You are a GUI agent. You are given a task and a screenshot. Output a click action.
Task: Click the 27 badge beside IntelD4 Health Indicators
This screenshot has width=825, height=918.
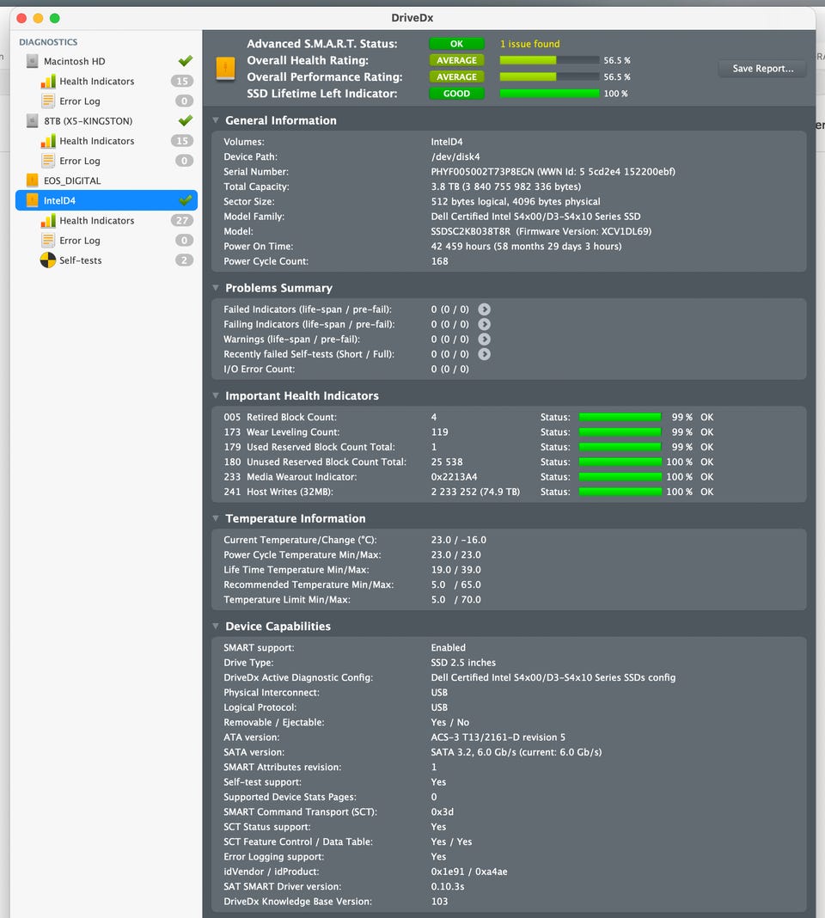[x=182, y=221]
